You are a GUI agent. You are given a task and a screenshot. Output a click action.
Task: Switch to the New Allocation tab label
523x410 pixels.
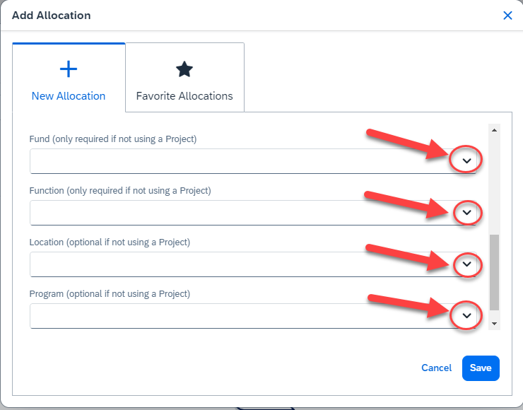(x=69, y=96)
